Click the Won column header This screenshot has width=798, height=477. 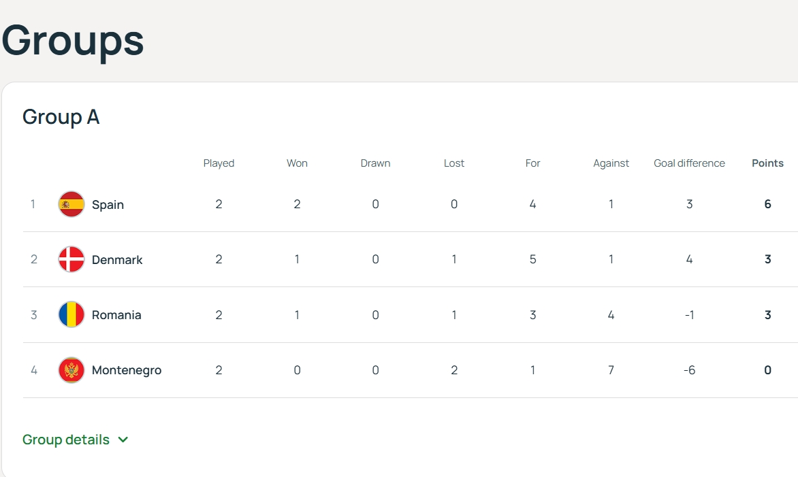297,163
